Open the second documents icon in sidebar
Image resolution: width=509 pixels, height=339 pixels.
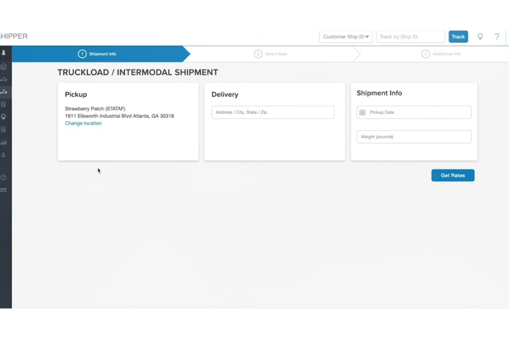(x=4, y=129)
